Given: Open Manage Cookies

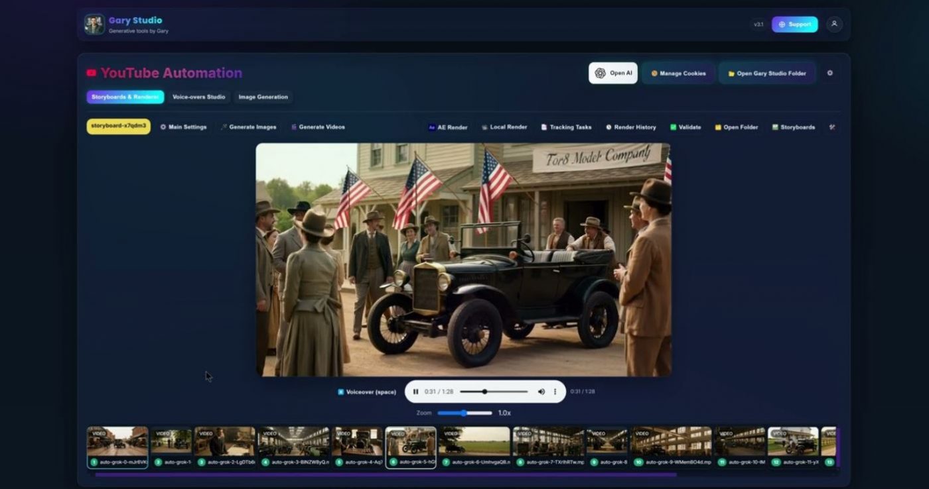Looking at the screenshot, I should (x=678, y=73).
